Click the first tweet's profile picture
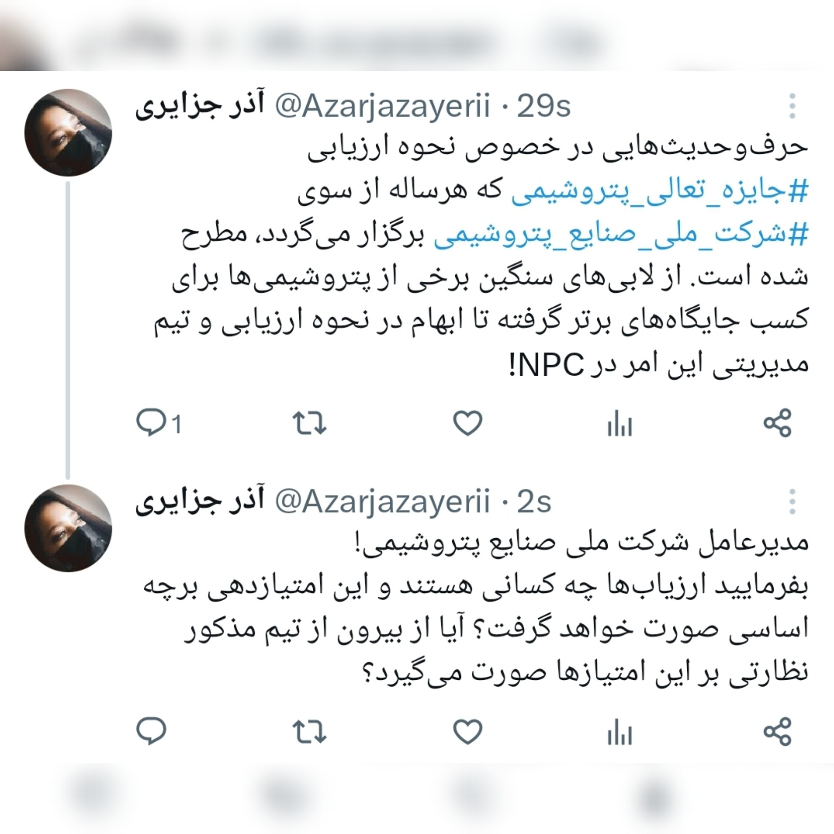Image resolution: width=834 pixels, height=834 pixels. tap(68, 132)
